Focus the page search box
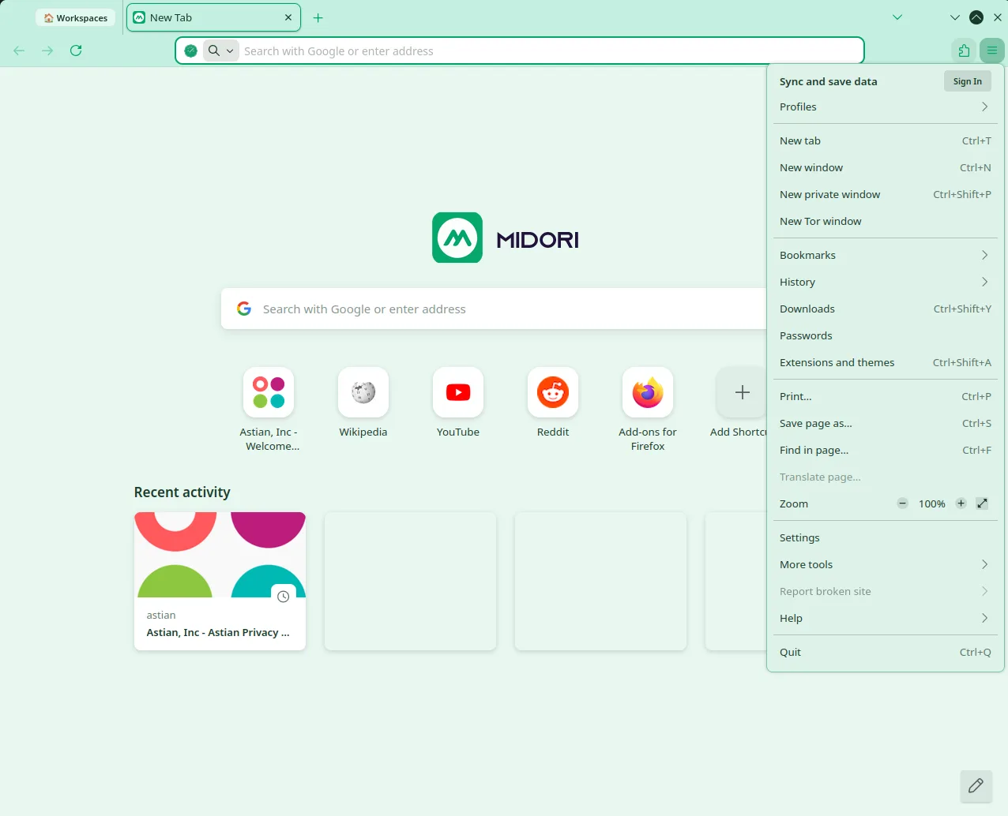Image resolution: width=1008 pixels, height=816 pixels. [x=494, y=309]
